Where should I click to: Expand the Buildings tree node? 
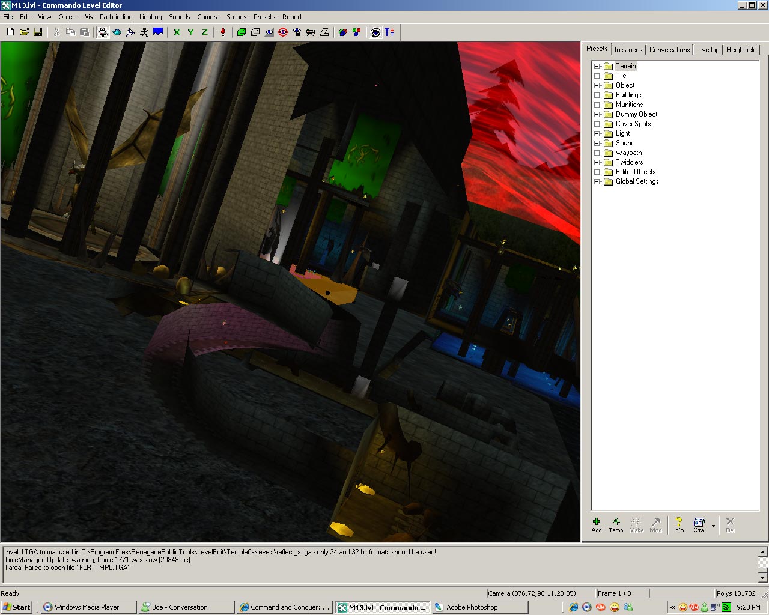click(x=597, y=95)
